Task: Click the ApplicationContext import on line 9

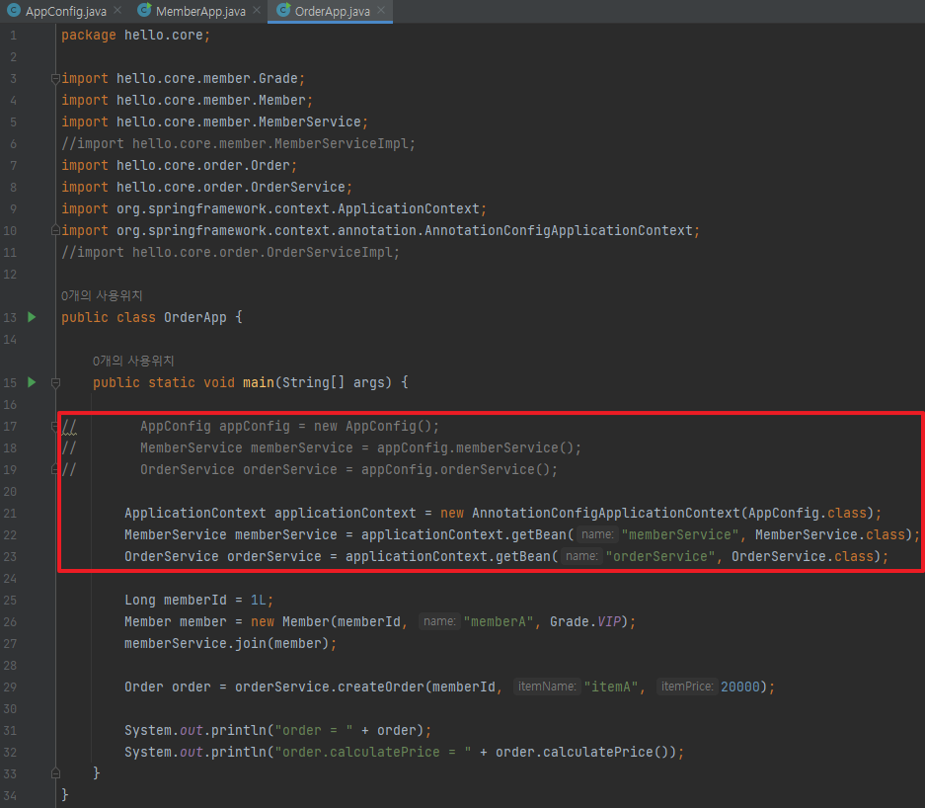Action: pyautogui.click(x=298, y=209)
